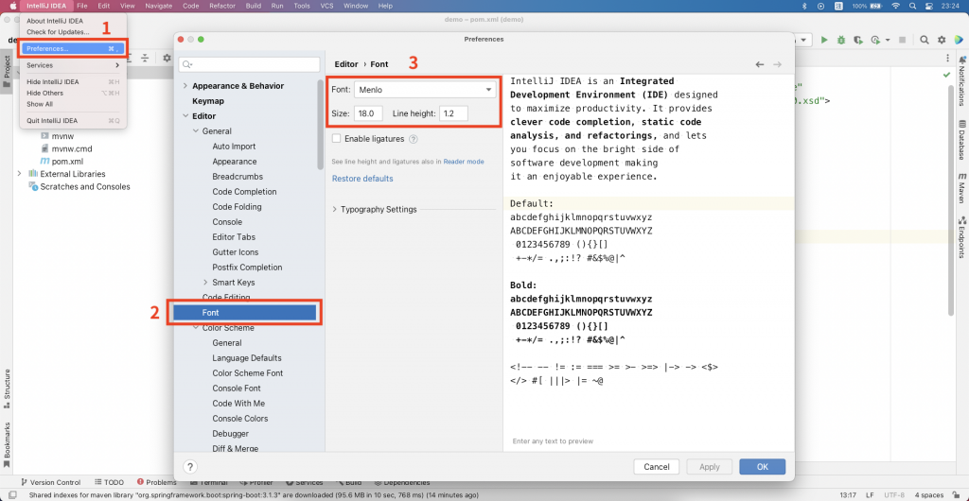
Task: Open the editor tabs three-dot menu
Action: coord(948,58)
